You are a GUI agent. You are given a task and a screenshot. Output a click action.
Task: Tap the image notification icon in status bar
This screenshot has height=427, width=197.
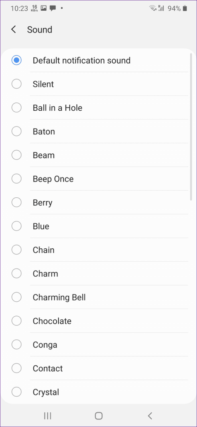coord(43,8)
